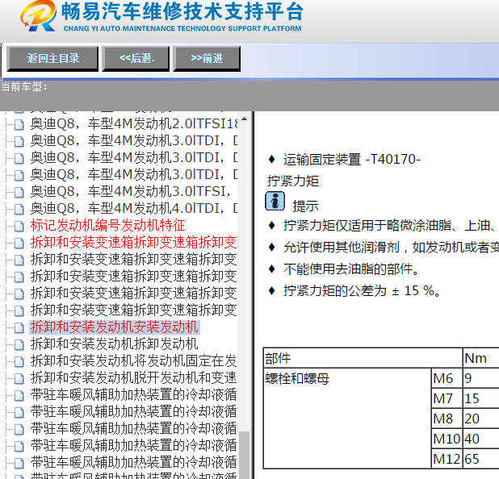Click the torque value 9 cell
The width and height of the screenshot is (499, 479).
[x=481, y=378]
